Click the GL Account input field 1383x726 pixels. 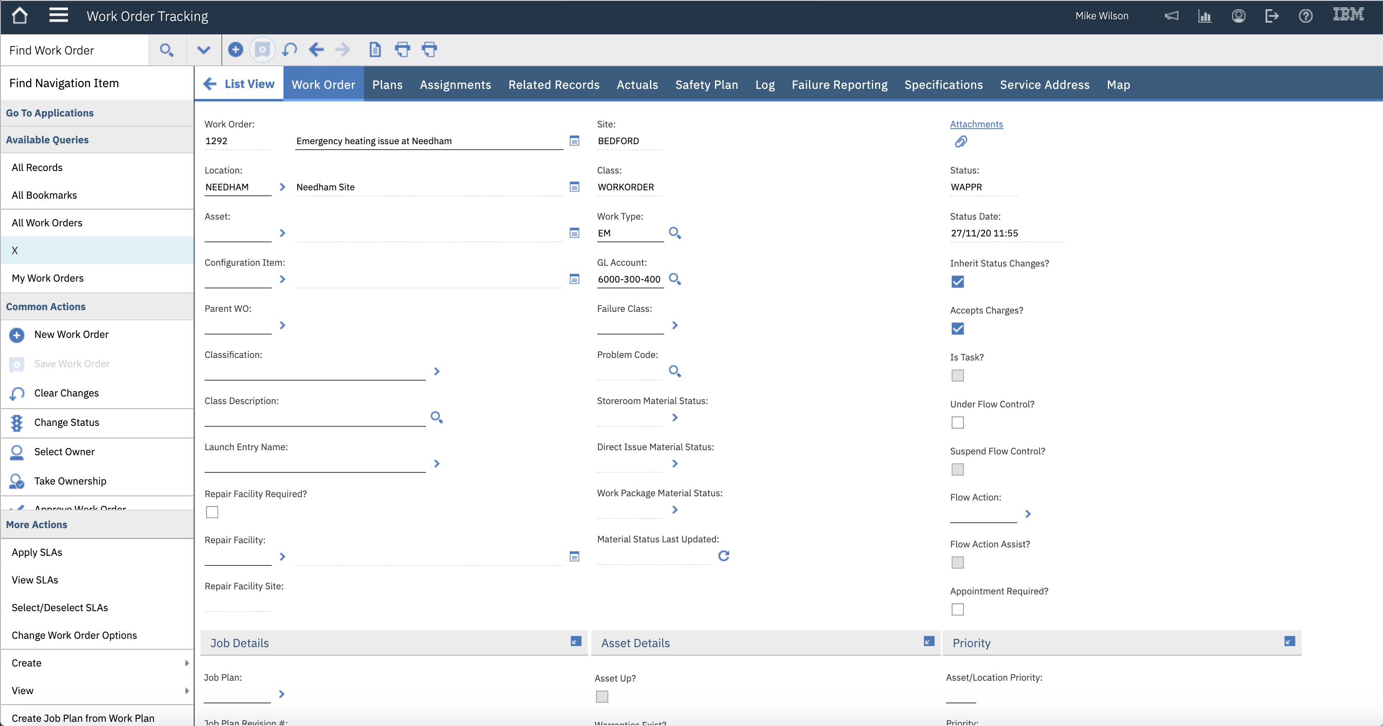[x=630, y=280]
